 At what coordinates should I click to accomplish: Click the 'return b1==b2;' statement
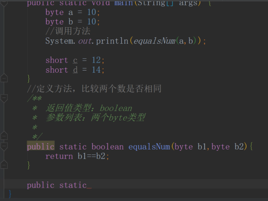77,156
